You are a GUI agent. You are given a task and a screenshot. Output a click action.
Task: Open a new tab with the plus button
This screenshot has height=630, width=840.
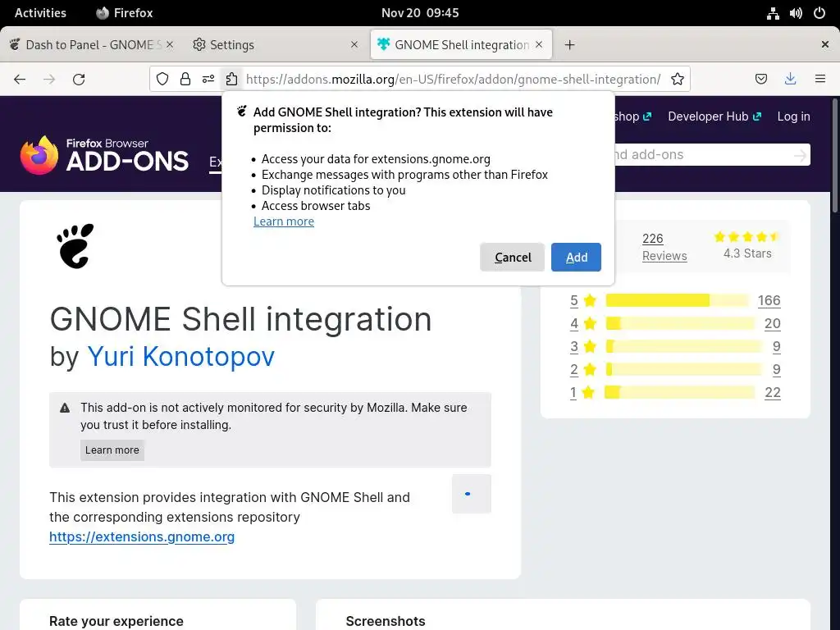coord(569,45)
